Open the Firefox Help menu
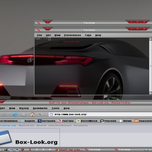The image size is (152, 152). pos(66,108)
